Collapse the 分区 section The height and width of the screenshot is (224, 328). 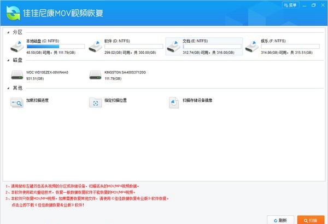pos(8,32)
